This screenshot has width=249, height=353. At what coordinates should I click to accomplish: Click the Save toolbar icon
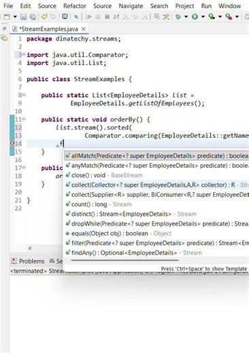point(24,16)
